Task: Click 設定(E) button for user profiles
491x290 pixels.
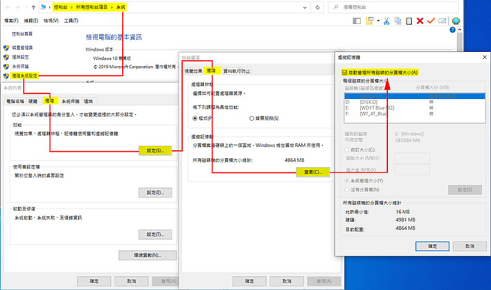Action: coord(155,192)
